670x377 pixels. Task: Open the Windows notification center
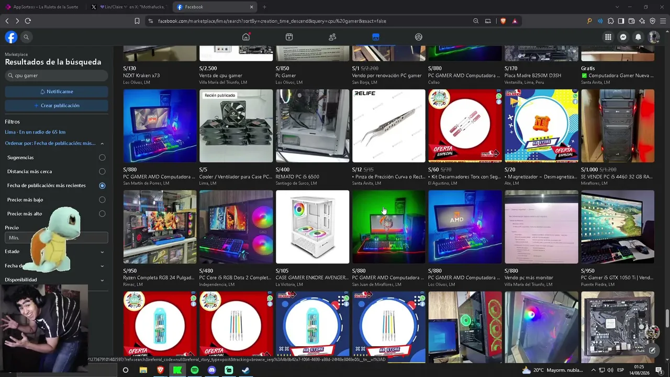pos(659,370)
